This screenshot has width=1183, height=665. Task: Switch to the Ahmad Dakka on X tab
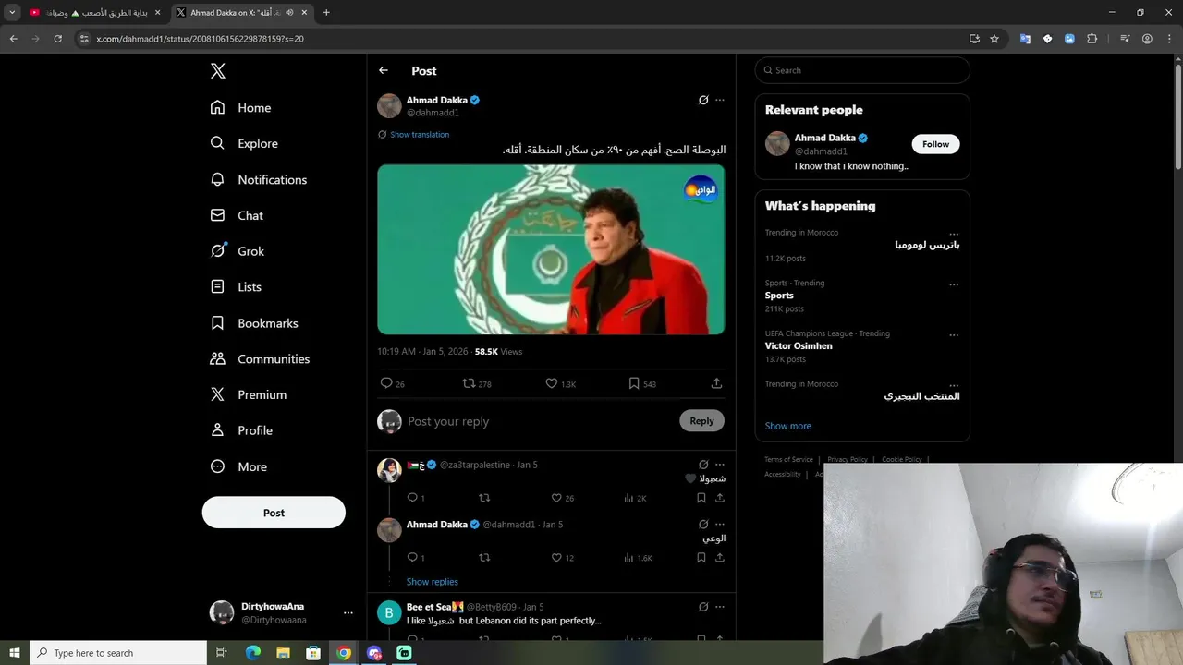click(x=236, y=13)
